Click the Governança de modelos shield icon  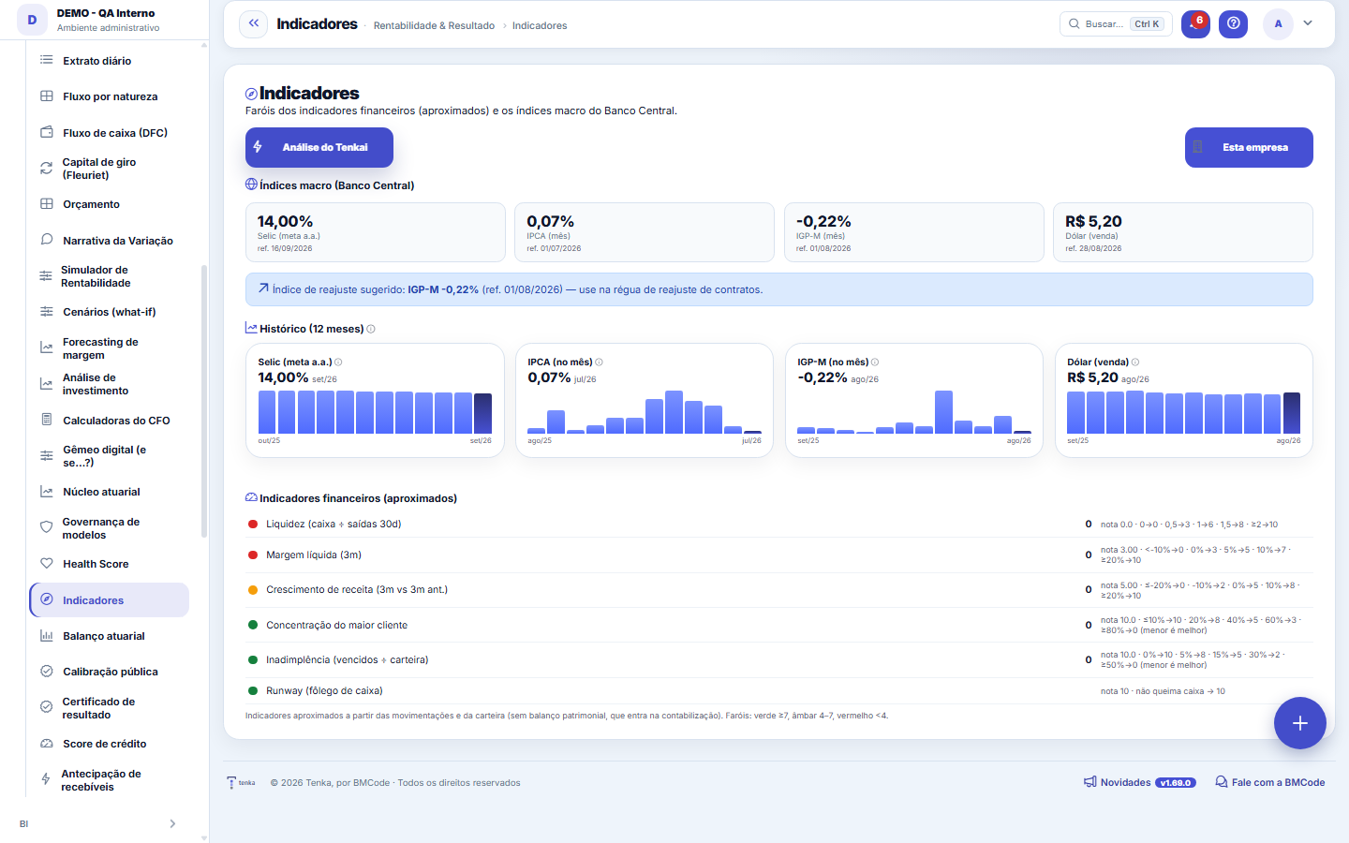click(x=46, y=527)
